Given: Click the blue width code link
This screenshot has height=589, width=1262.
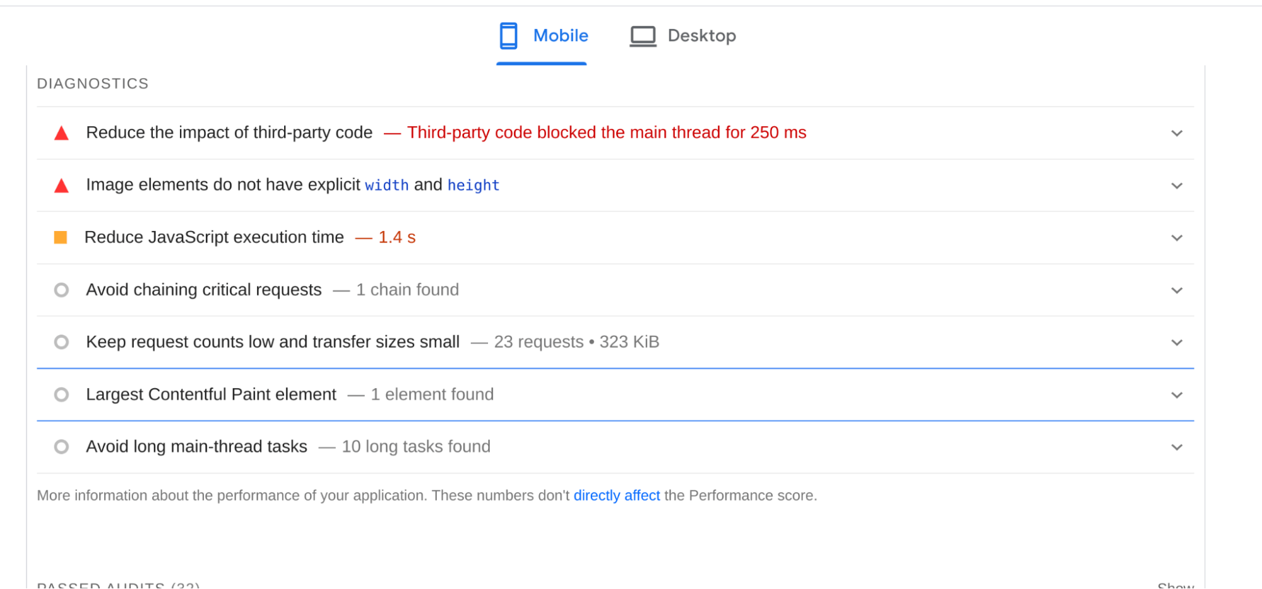Looking at the screenshot, I should coord(387,185).
